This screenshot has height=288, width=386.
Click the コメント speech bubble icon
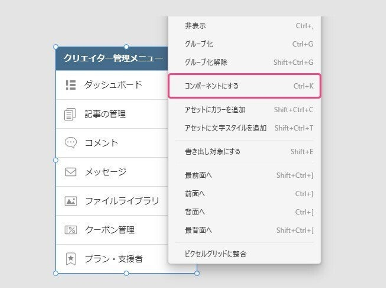pyautogui.click(x=71, y=143)
